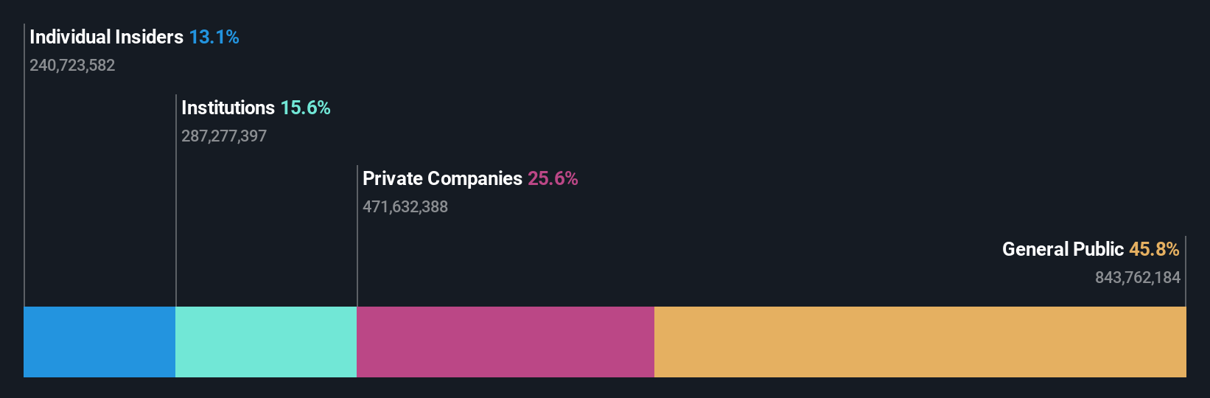Click share count 287,277,397
1210x398 pixels.
[x=224, y=136]
